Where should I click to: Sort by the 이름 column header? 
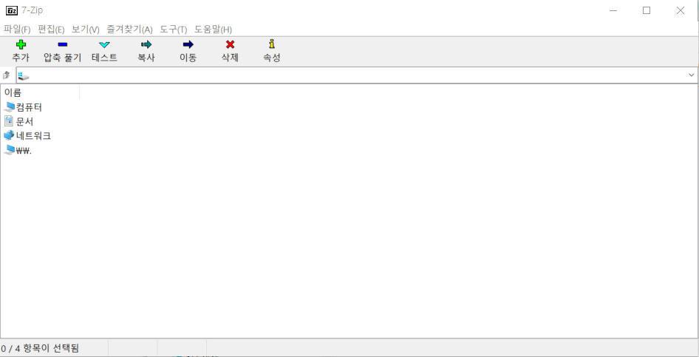pyautogui.click(x=40, y=92)
